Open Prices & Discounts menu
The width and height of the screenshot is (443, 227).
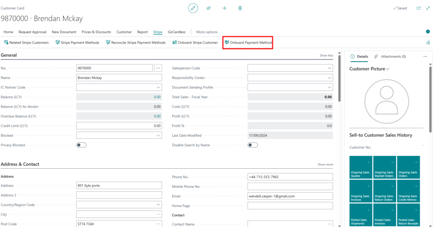tap(96, 32)
